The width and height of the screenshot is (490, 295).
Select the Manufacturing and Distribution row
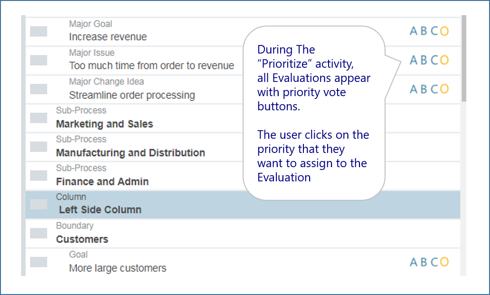(x=131, y=153)
